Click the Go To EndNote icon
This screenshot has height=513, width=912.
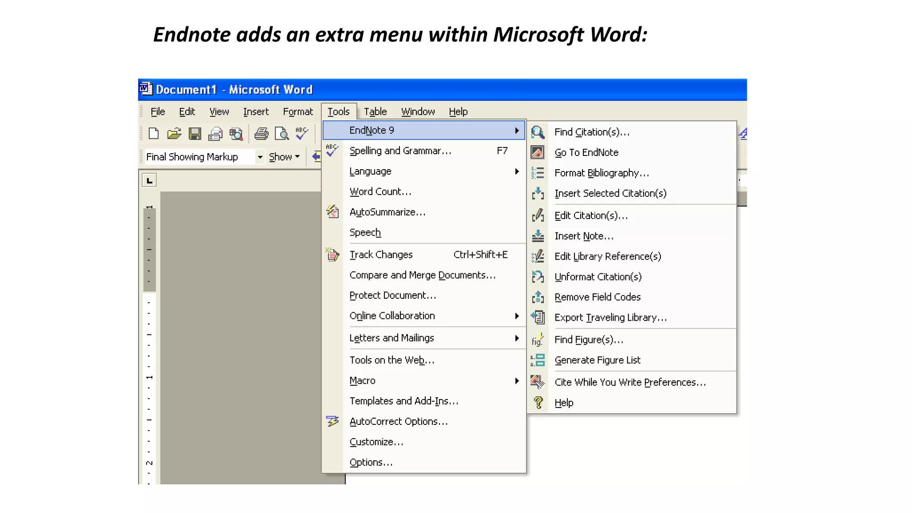click(537, 152)
